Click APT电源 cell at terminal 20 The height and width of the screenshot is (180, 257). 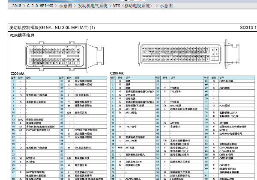coord(130,148)
